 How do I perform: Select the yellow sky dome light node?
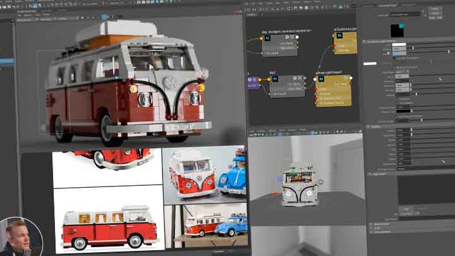pos(345,43)
